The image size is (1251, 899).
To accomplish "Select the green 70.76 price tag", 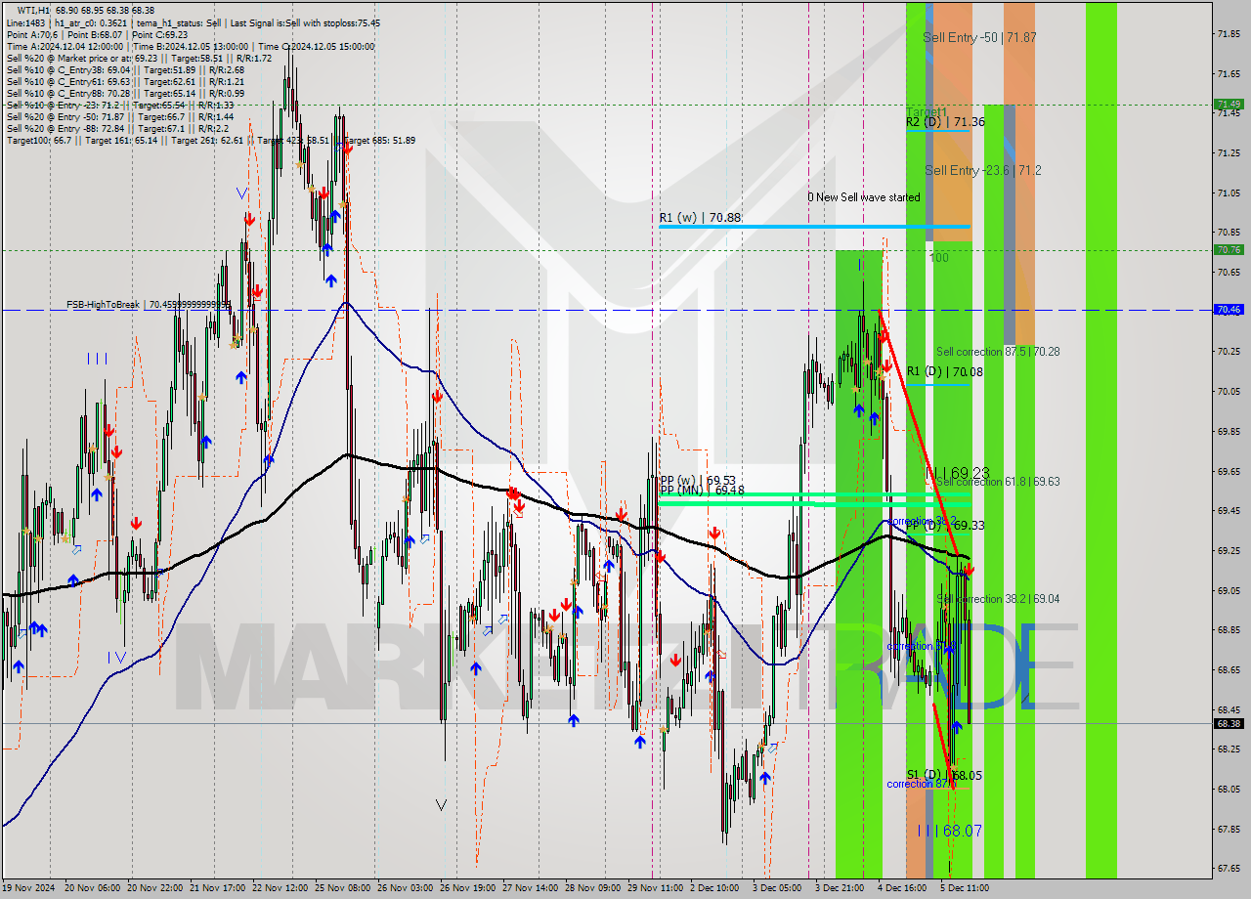I will coord(1229,250).
